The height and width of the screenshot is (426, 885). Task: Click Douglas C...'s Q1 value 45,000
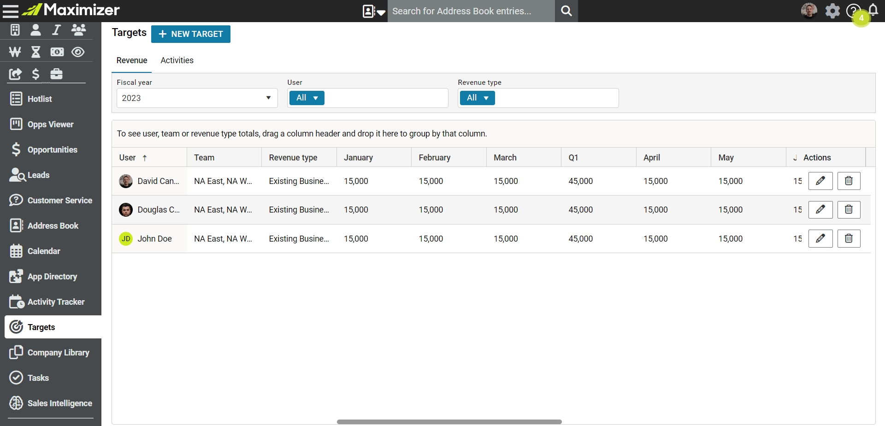pyautogui.click(x=581, y=210)
